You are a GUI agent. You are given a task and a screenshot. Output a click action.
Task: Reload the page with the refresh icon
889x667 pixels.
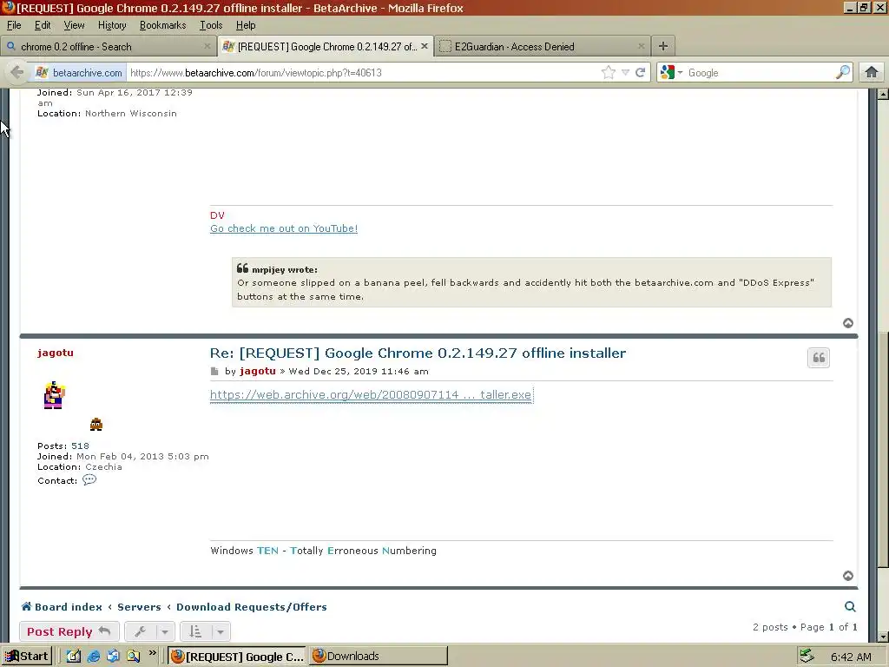click(641, 73)
